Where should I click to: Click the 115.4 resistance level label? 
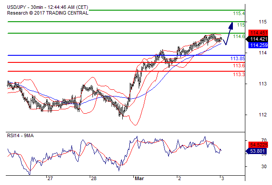point(239,14)
